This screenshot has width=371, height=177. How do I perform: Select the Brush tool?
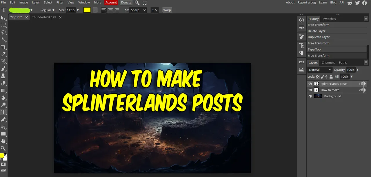pyautogui.click(x=3, y=68)
